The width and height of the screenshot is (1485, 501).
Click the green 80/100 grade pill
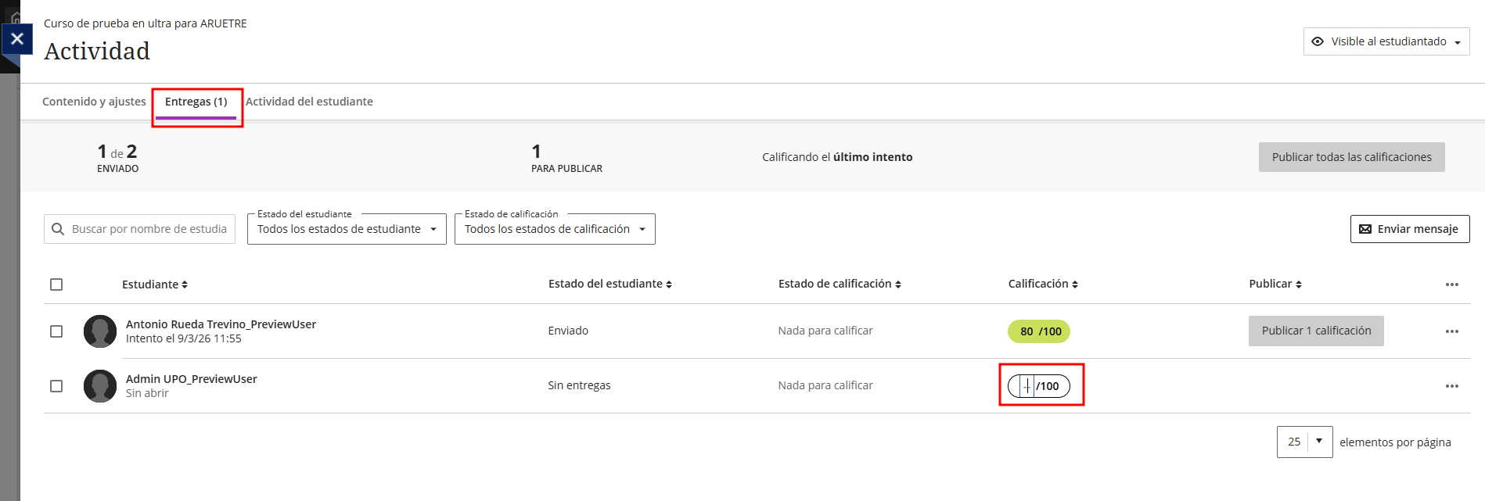[x=1038, y=331]
